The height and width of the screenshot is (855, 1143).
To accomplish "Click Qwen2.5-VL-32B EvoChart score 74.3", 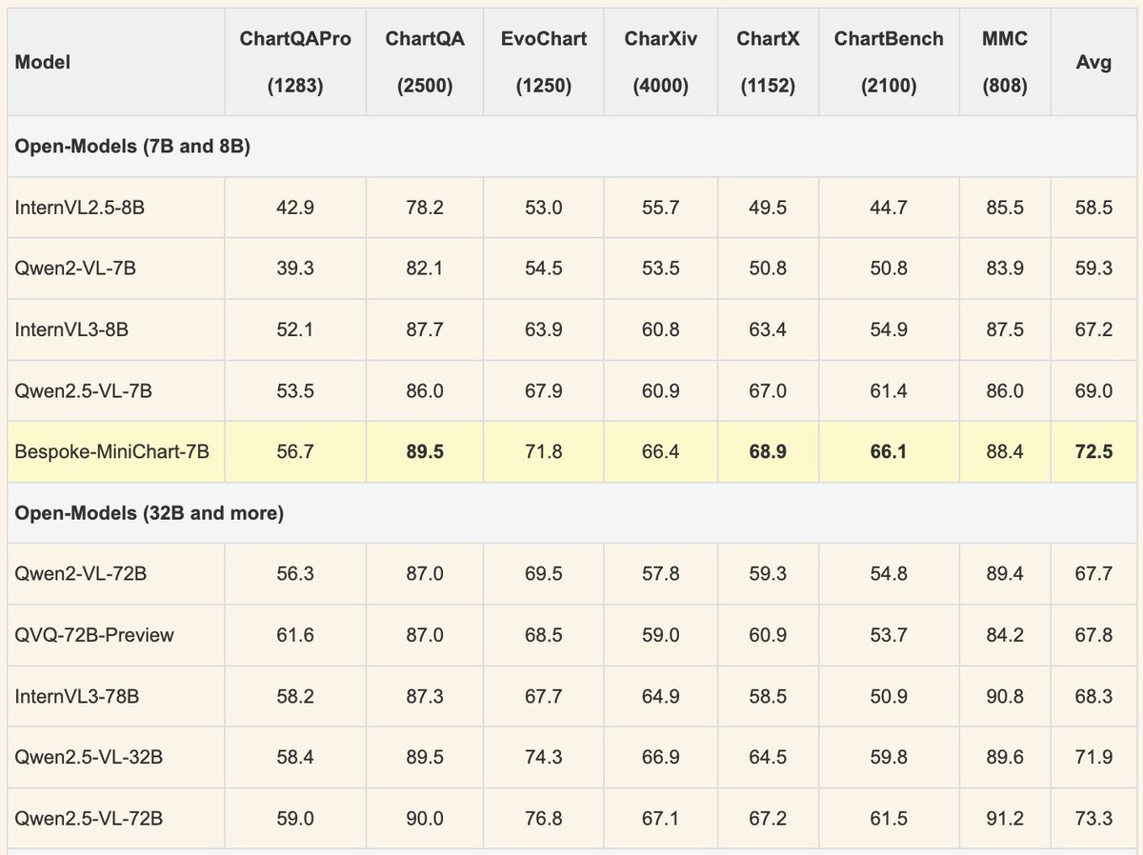I will pyautogui.click(x=544, y=756).
